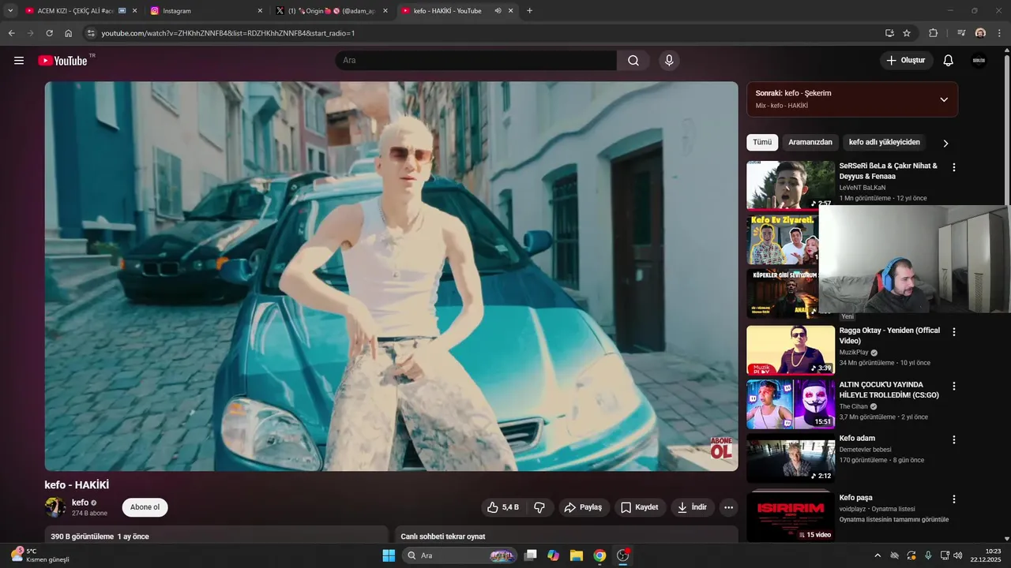
Task: Open the Chrome profile avatar
Action: pyautogui.click(x=980, y=33)
